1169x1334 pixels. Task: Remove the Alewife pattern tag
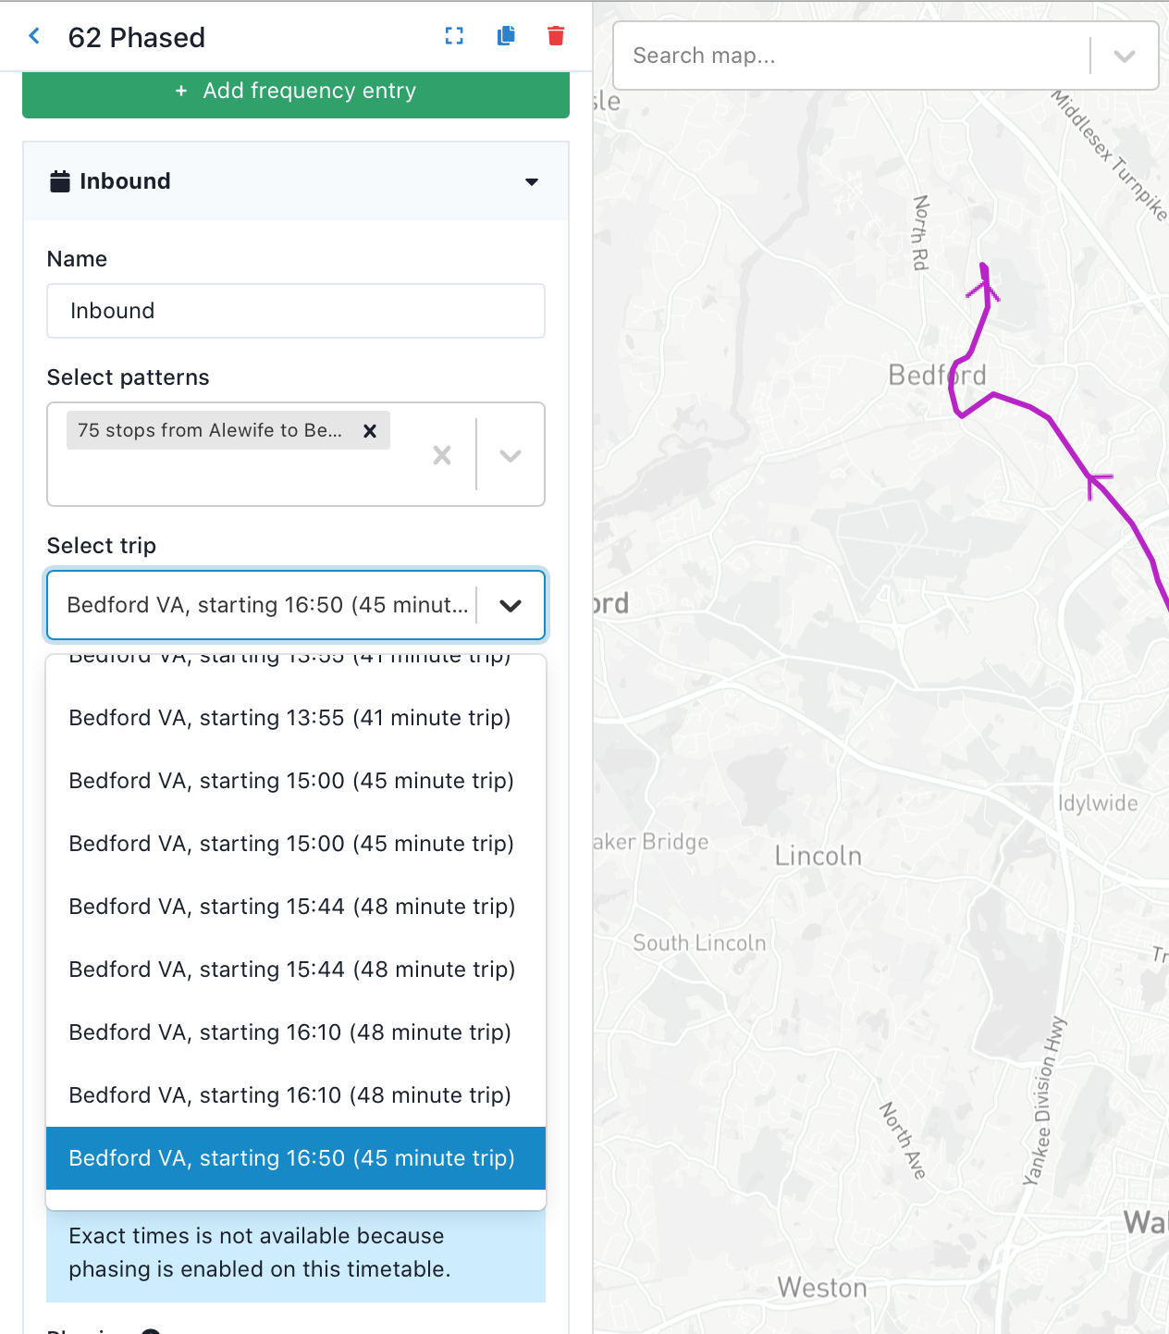click(370, 431)
